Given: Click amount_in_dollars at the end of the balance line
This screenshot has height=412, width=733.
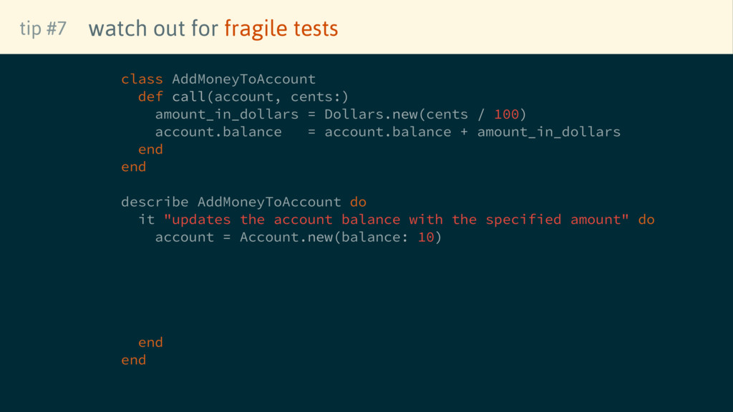Looking at the screenshot, I should click(x=548, y=132).
